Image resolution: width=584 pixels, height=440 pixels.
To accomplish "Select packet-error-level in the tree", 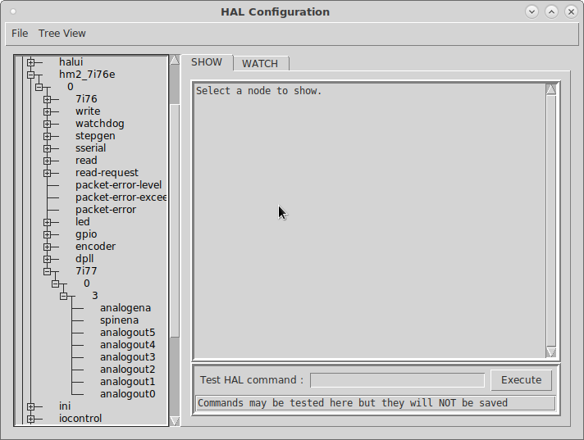I will pyautogui.click(x=119, y=185).
